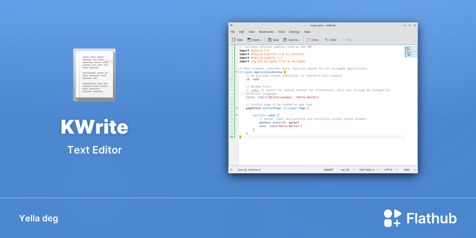The width and height of the screenshot is (476, 238).
Task: Click the Flathub logo
Action: [x=420, y=218]
